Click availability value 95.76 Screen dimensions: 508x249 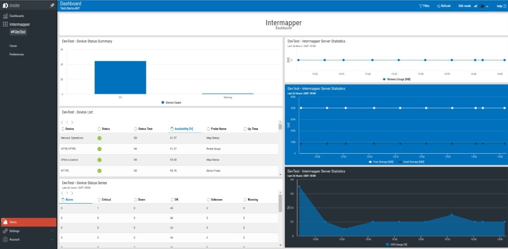[173, 171]
